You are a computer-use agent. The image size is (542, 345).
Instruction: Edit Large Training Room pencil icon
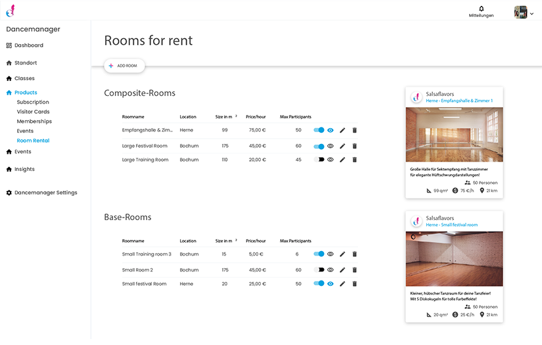[342, 160]
